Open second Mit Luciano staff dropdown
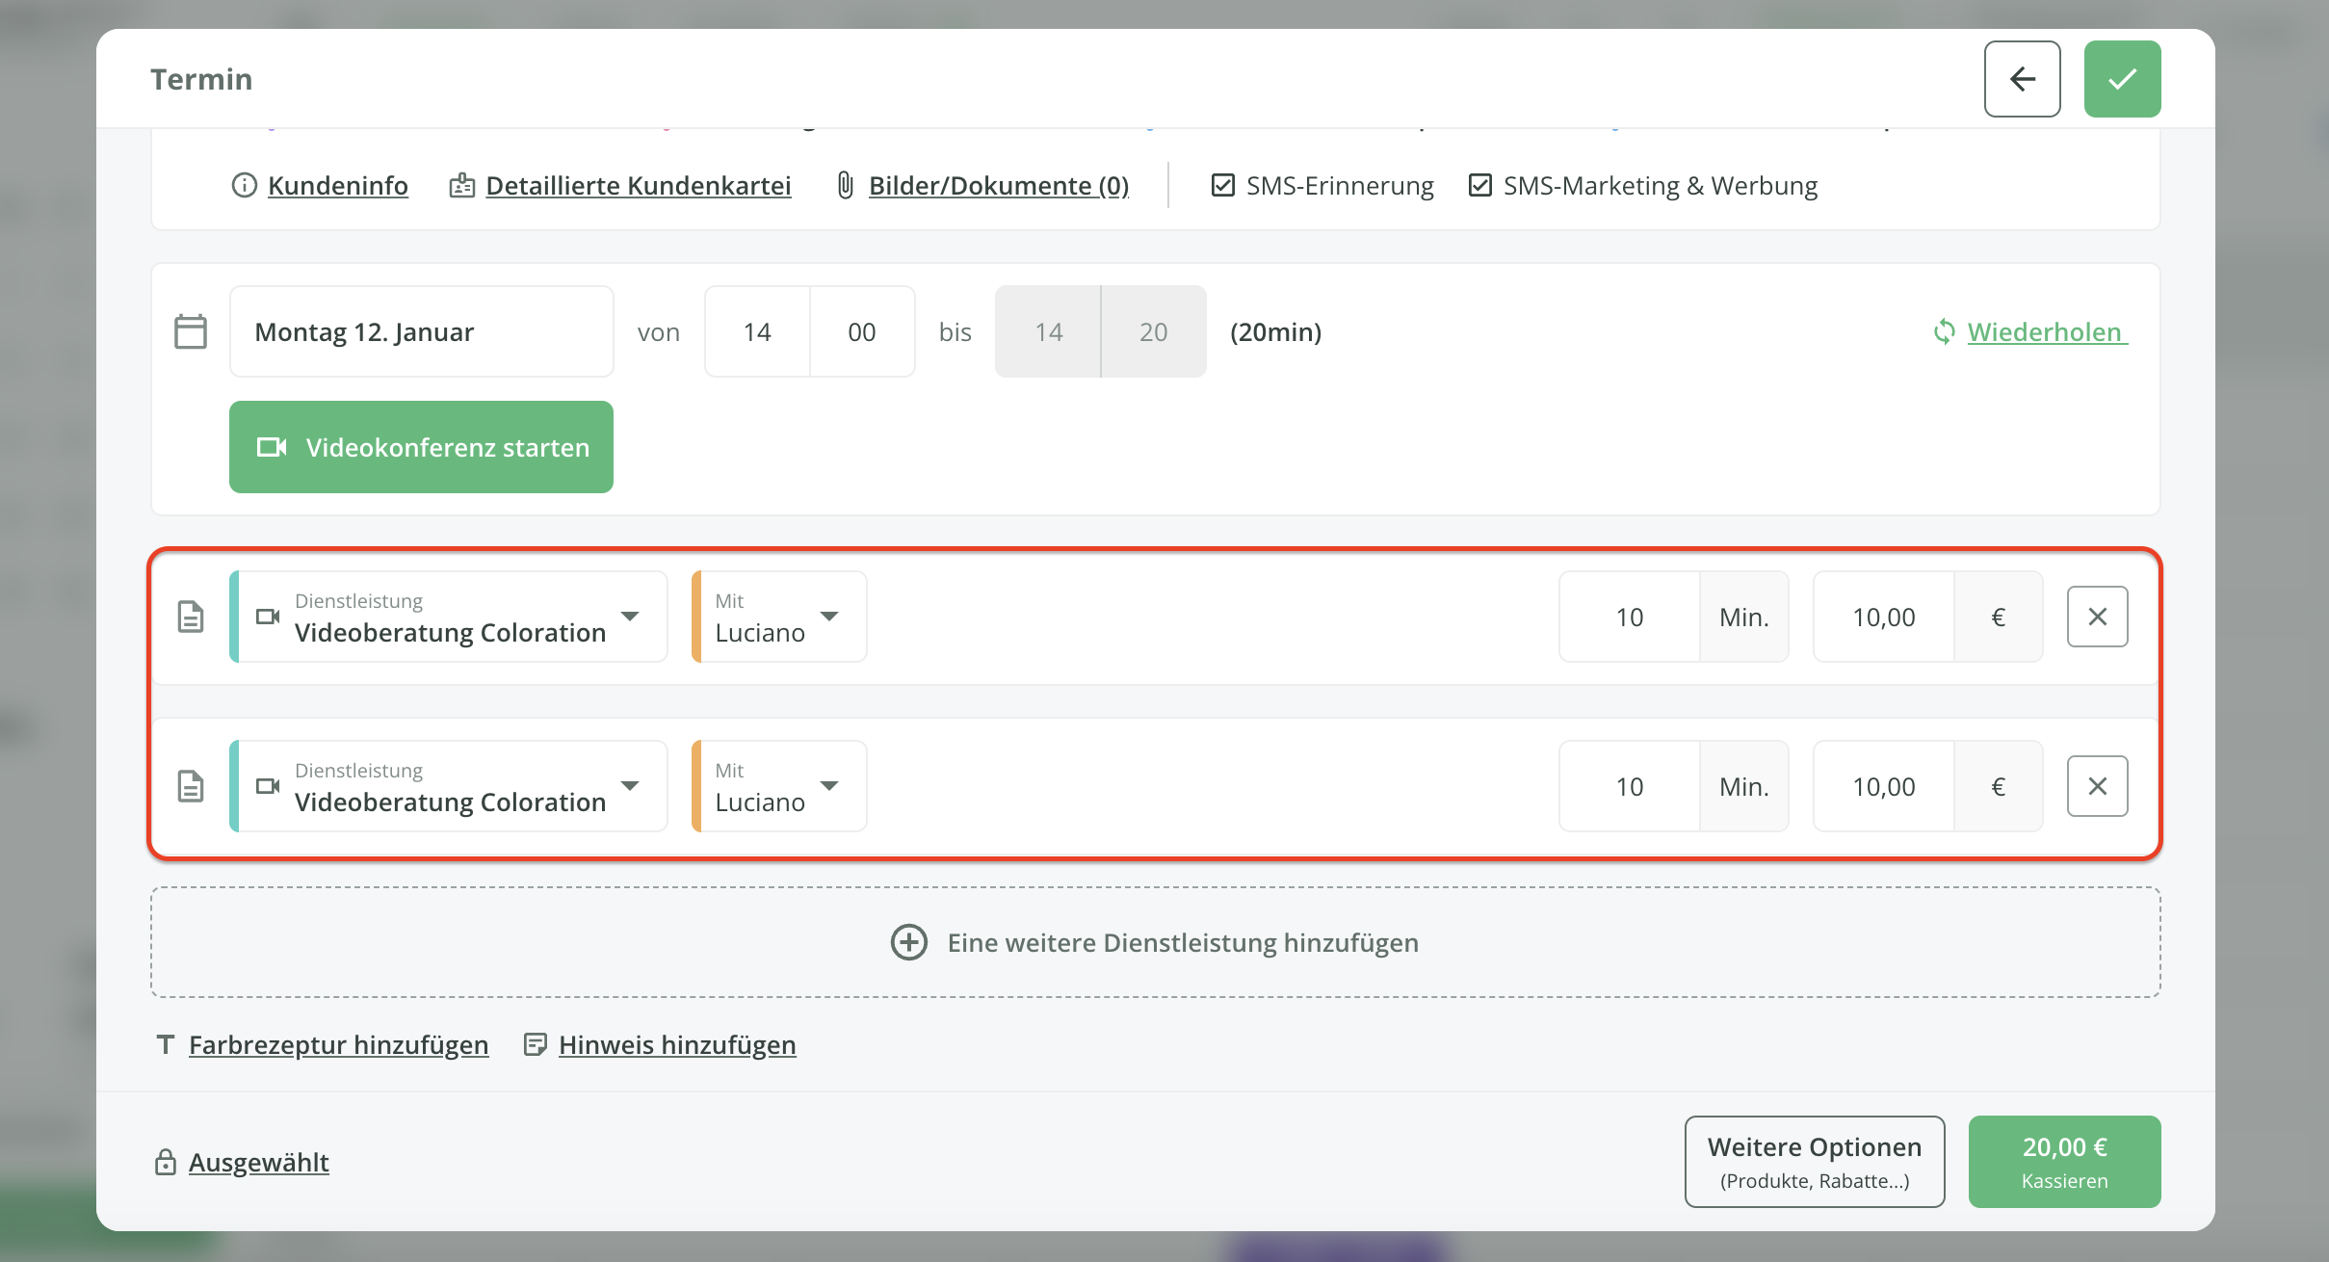Screen dimensions: 2329x1262 pos(828,786)
